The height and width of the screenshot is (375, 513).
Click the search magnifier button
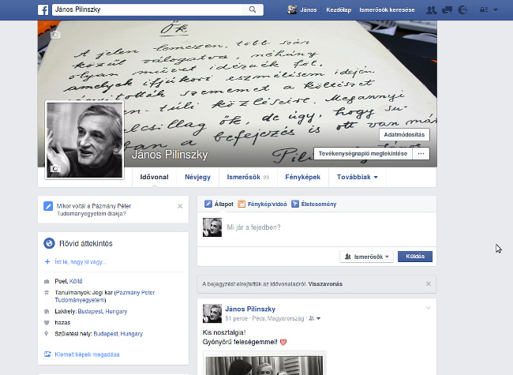[x=253, y=9]
